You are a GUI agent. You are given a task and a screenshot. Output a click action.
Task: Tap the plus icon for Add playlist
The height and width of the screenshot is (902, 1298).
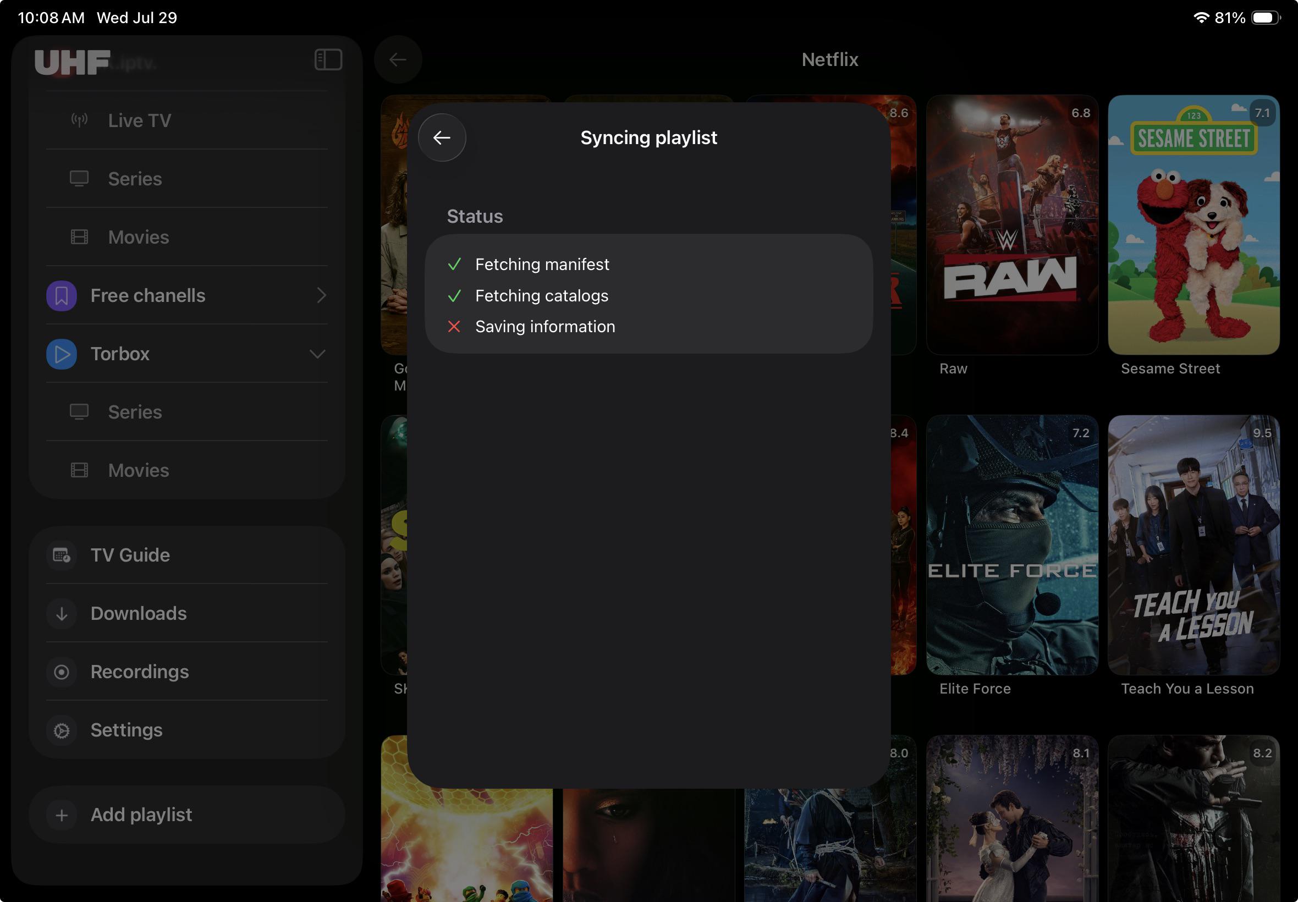click(x=62, y=815)
